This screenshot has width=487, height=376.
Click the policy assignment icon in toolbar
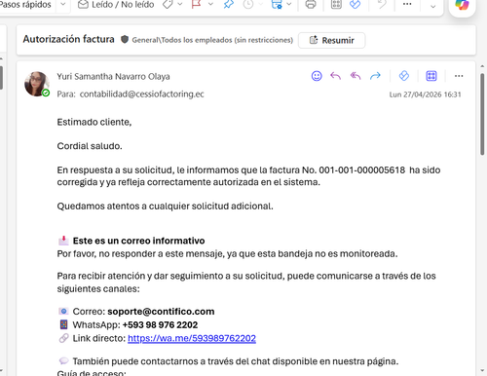pos(277,5)
